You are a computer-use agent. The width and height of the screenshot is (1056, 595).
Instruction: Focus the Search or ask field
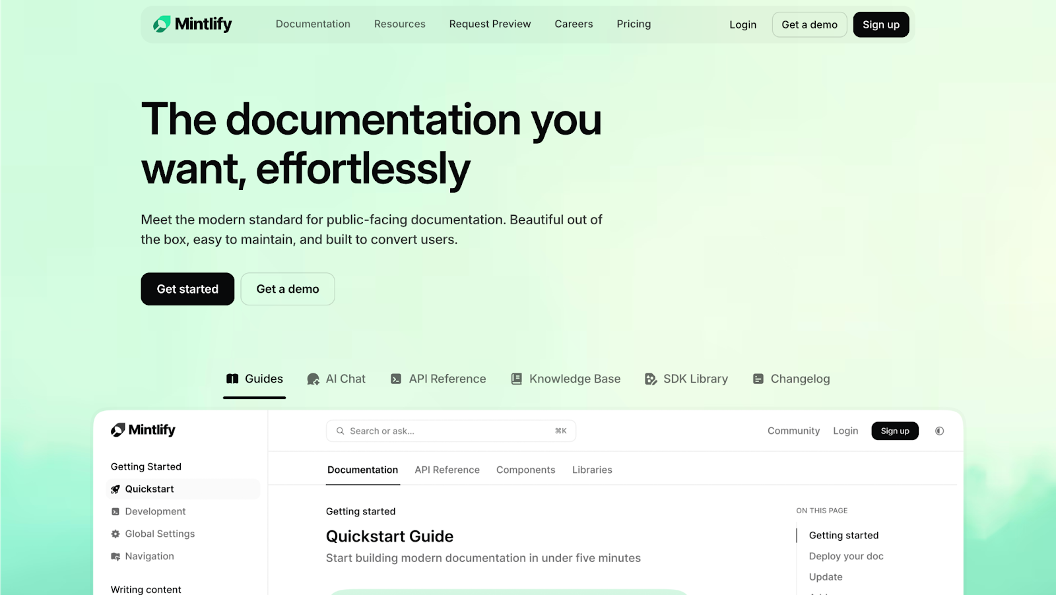point(451,431)
